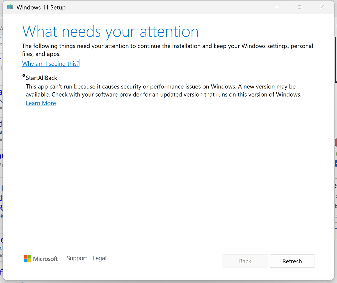The height and width of the screenshot is (283, 337).
Task: Click the Refresh button
Action: point(292,261)
